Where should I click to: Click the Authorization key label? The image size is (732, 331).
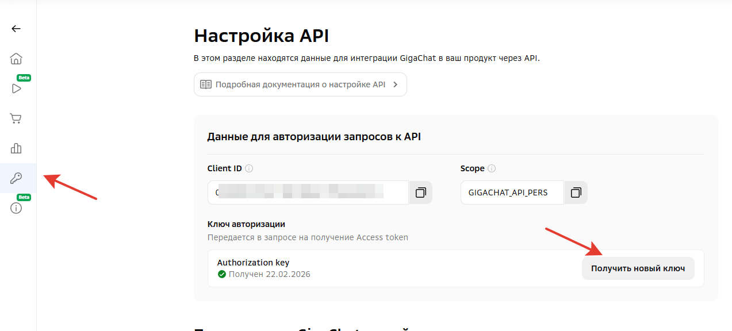click(x=253, y=263)
